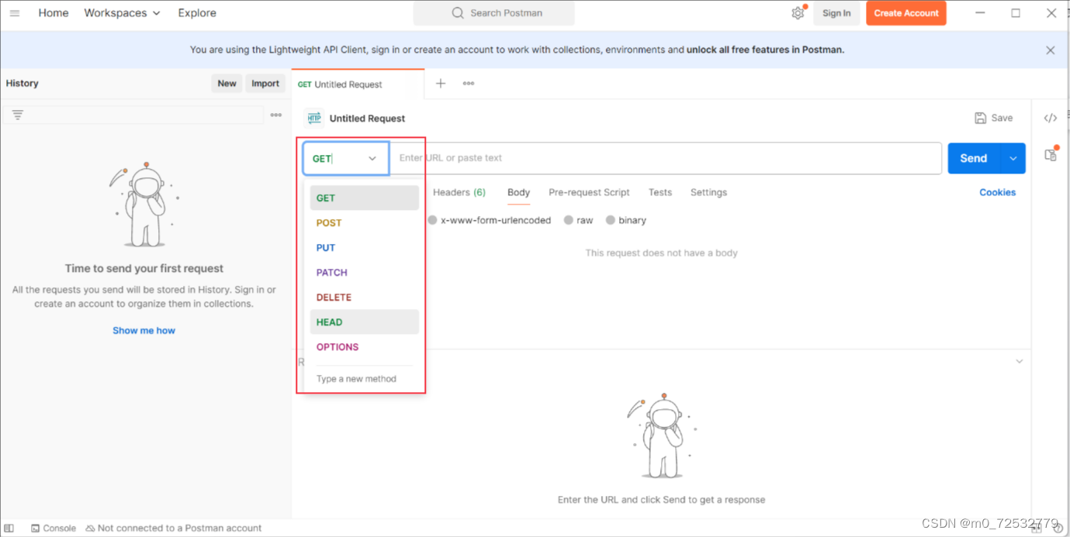Click unlock all free features in Postman
Image resolution: width=1070 pixels, height=537 pixels.
pos(765,50)
